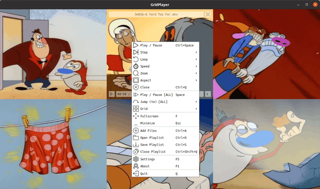Click the Add Files plus icon
Viewport: 320px width, 189px height.
pyautogui.click(x=136, y=131)
